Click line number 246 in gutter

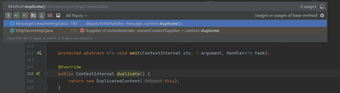pos(30,81)
